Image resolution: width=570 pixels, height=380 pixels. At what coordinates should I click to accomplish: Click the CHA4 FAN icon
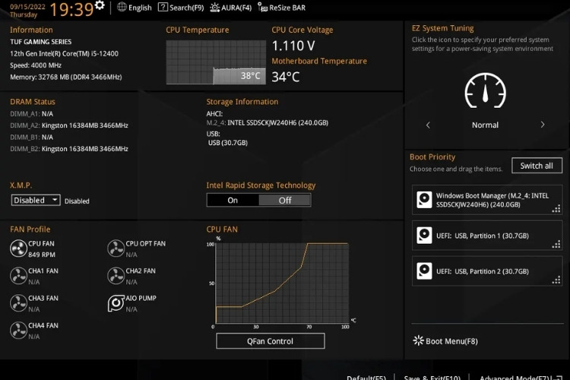[x=18, y=330]
